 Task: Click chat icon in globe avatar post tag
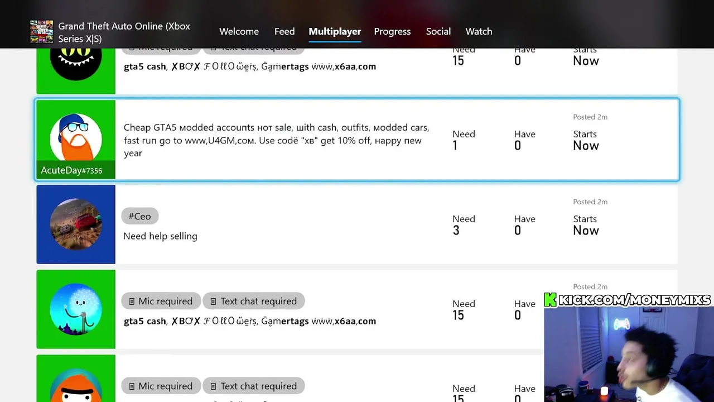pos(213,301)
